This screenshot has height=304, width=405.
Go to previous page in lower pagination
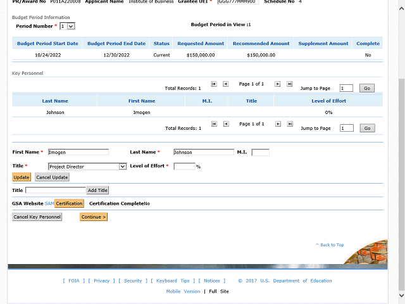click(226, 124)
